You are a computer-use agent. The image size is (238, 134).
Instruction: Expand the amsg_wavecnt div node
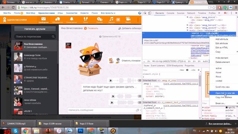pos(187,28)
